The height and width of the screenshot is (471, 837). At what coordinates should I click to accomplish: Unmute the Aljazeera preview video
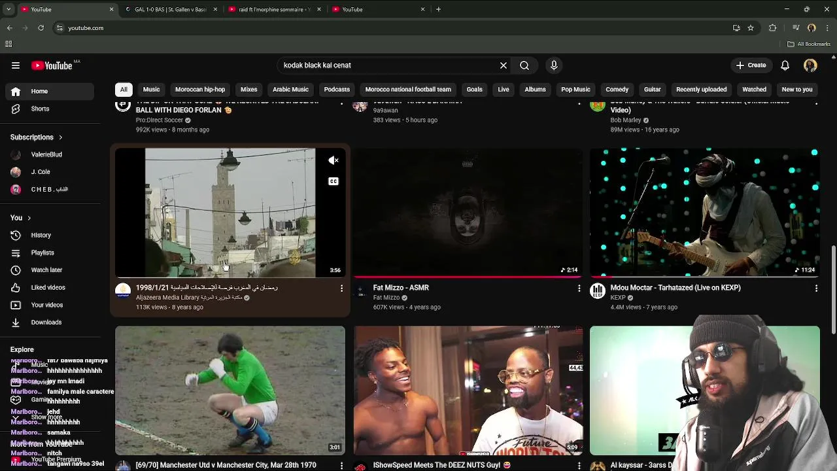tap(333, 160)
